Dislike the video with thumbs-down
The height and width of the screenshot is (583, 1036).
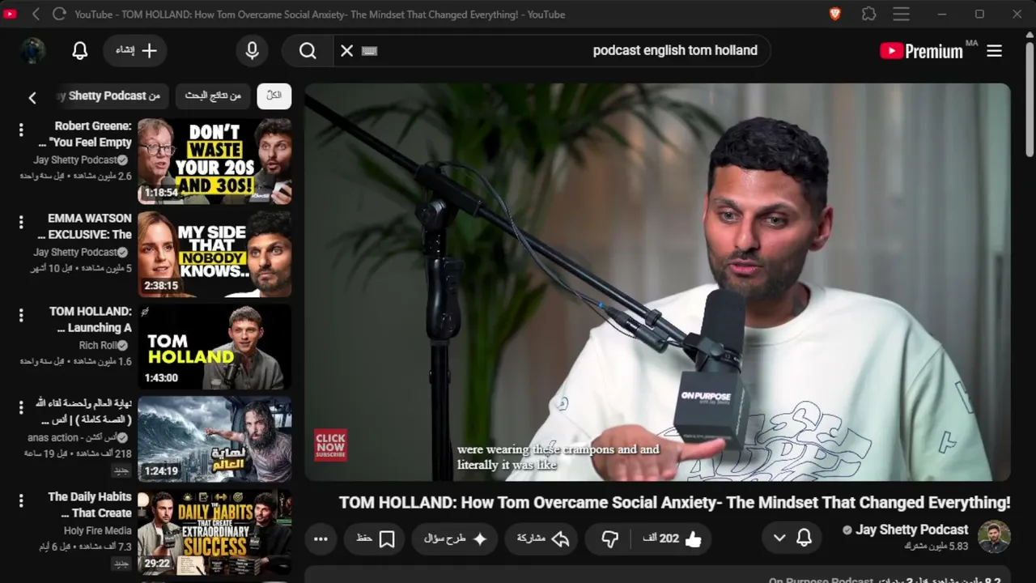coord(610,538)
